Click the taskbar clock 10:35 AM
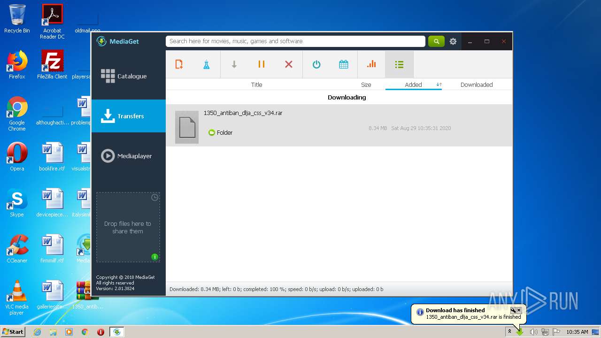Viewport: 601px width, 338px height. pos(577,332)
